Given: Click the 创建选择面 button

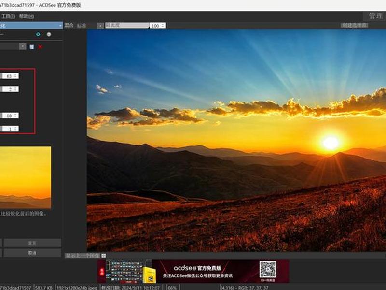Looking at the screenshot, I should click(x=354, y=25).
